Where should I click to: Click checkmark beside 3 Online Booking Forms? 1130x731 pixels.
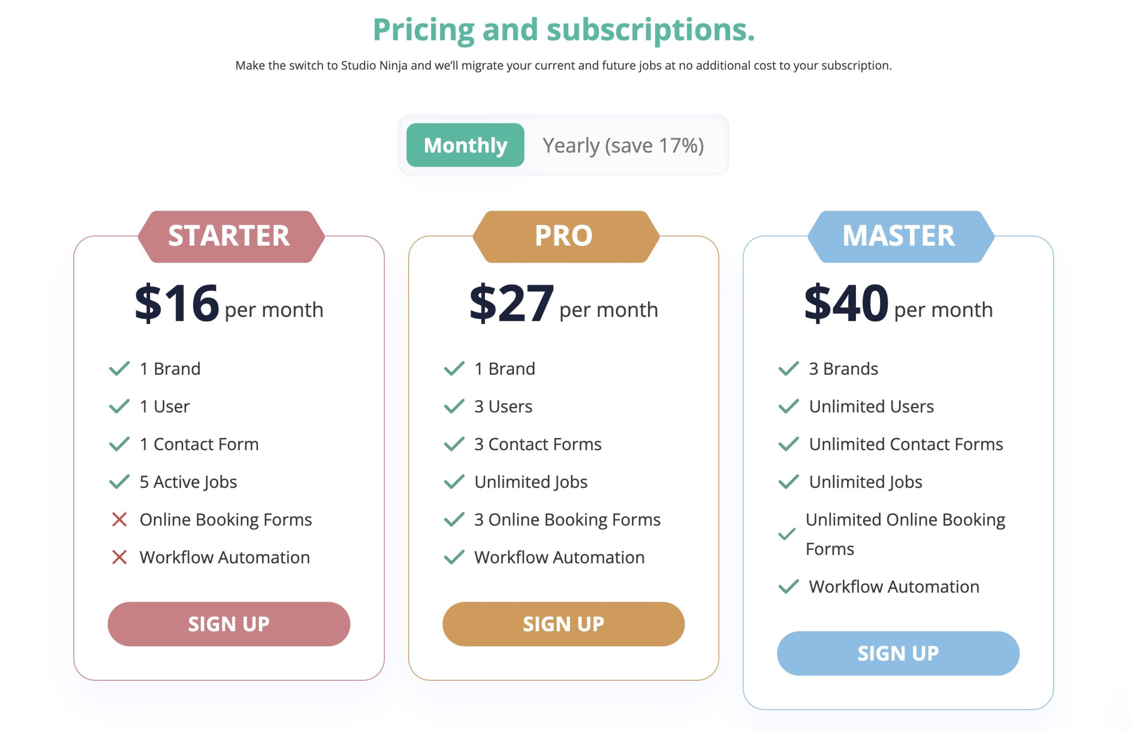tap(454, 519)
